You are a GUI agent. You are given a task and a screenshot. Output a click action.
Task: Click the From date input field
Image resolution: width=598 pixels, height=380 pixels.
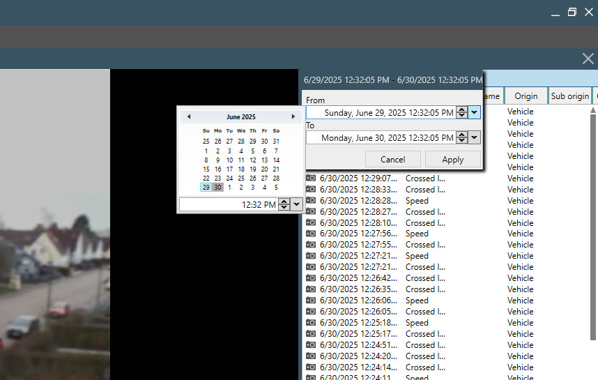point(381,113)
